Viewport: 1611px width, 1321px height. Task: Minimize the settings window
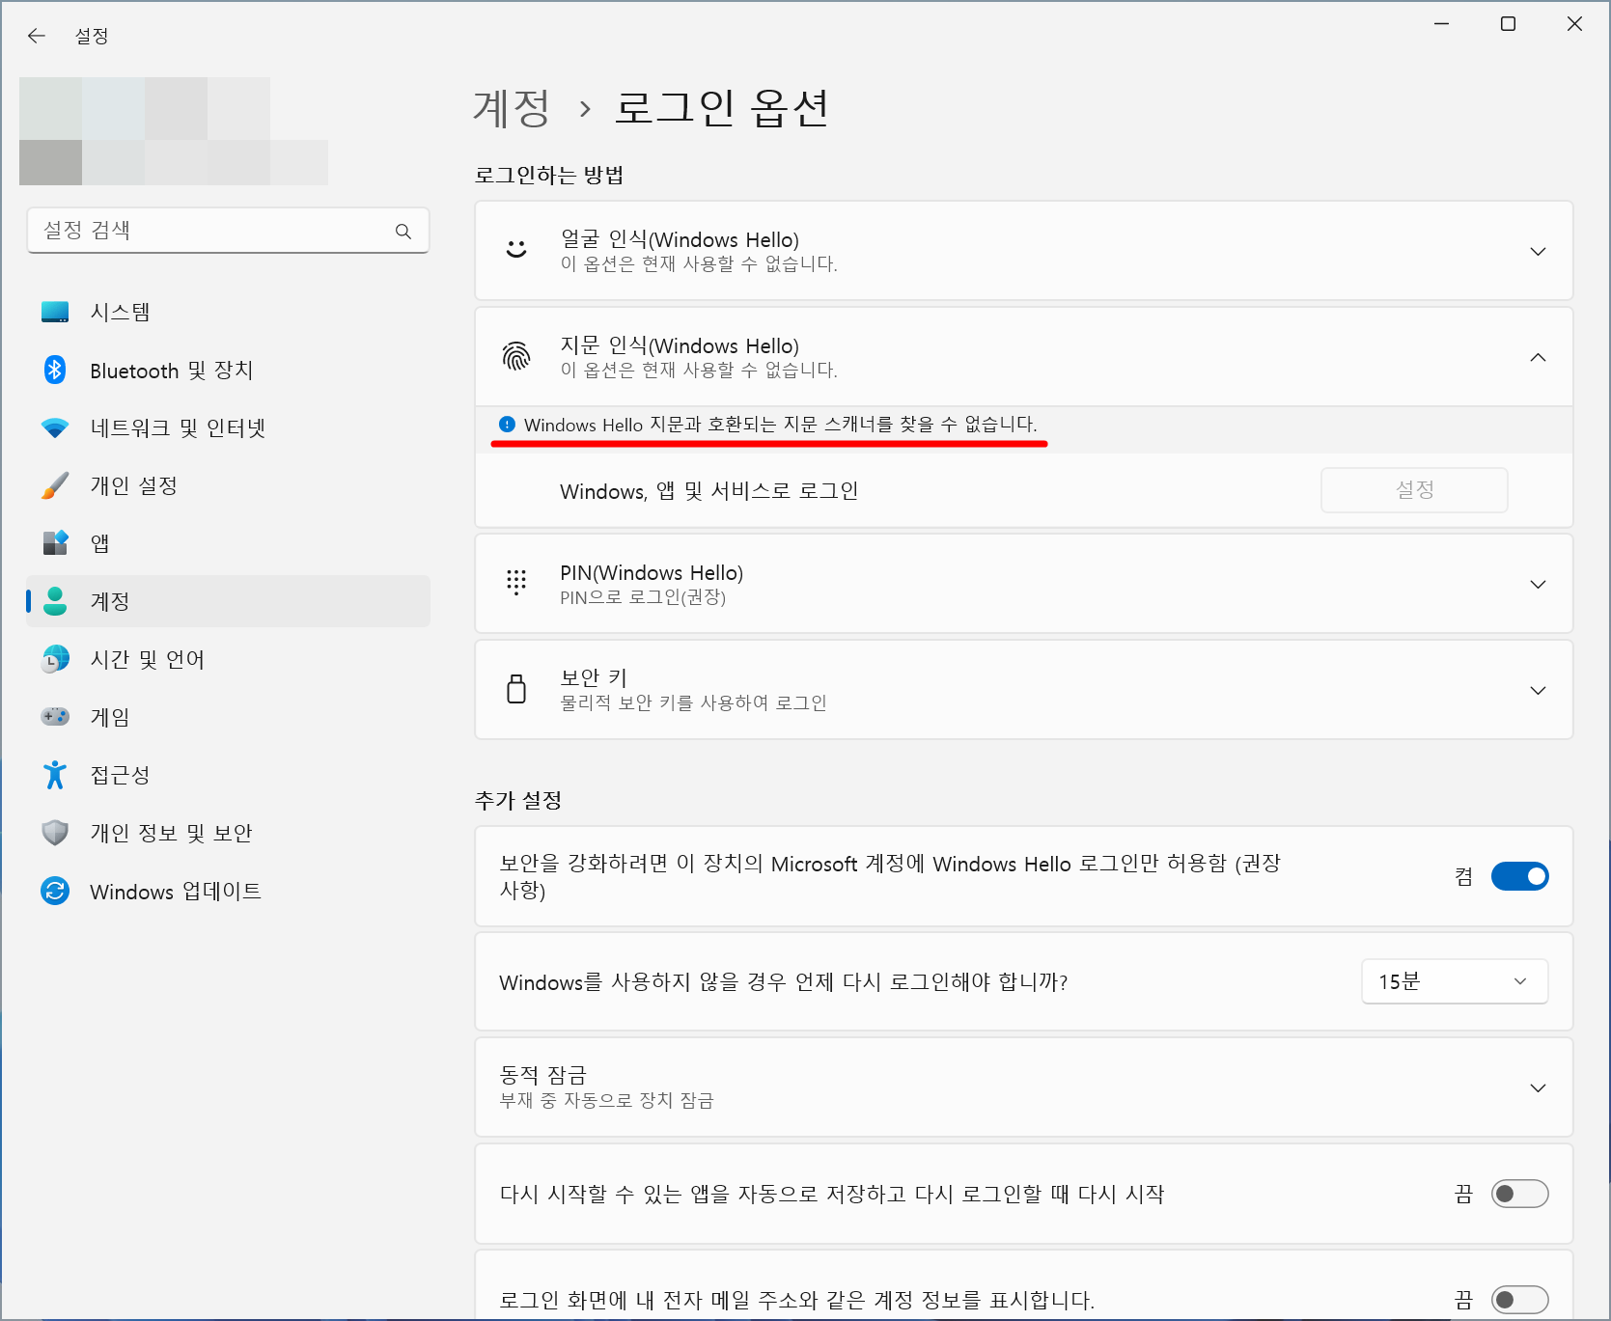(x=1441, y=24)
